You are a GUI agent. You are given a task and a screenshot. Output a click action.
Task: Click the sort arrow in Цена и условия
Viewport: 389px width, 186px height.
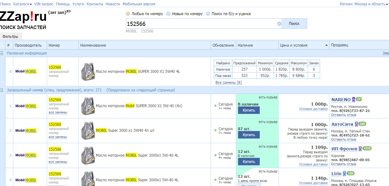point(326,45)
